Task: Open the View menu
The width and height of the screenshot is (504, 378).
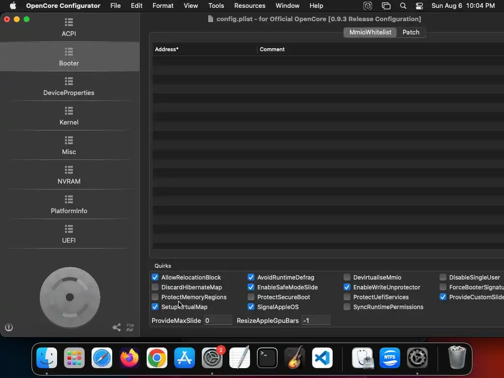Action: tap(190, 6)
